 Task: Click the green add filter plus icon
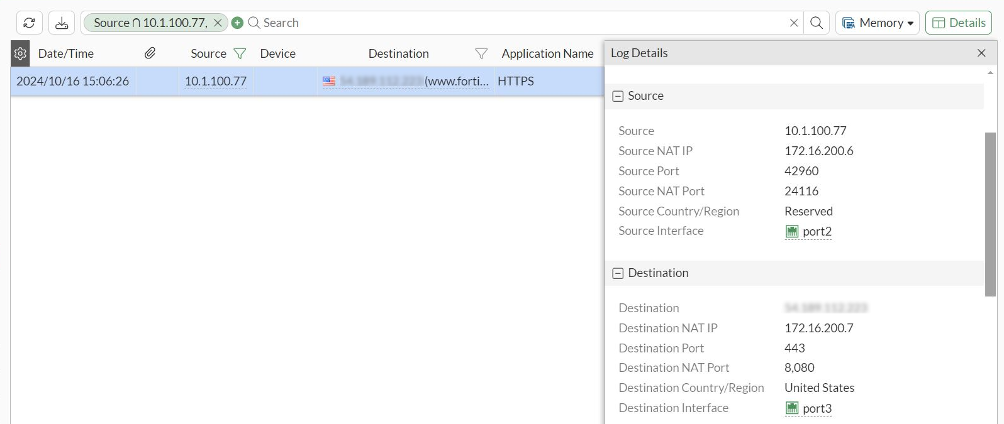tap(237, 23)
